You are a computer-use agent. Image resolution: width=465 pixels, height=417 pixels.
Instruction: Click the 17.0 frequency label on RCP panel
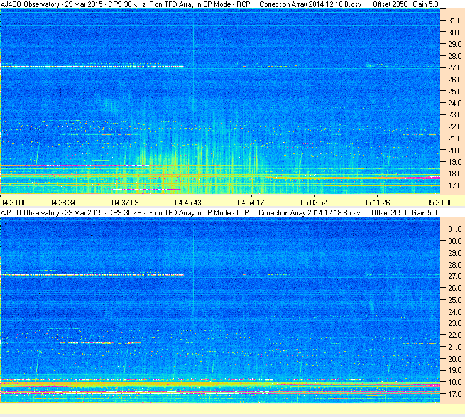click(454, 186)
